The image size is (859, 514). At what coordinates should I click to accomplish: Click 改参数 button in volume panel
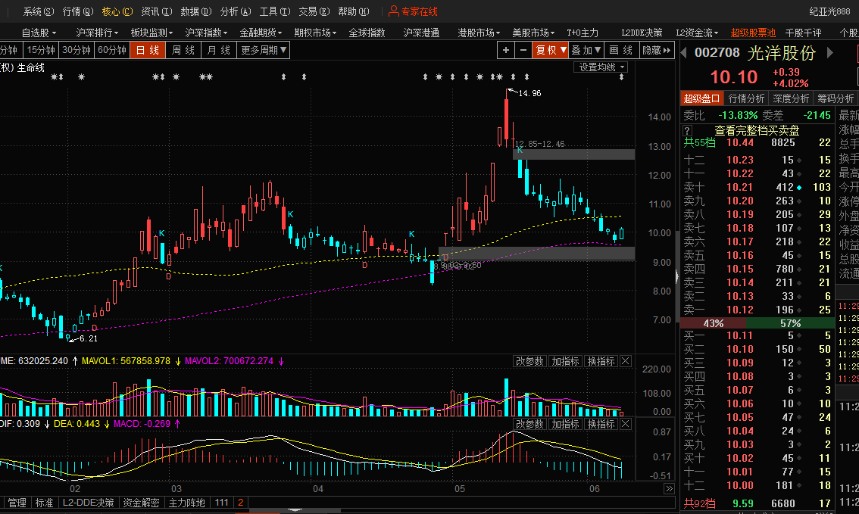coord(529,362)
